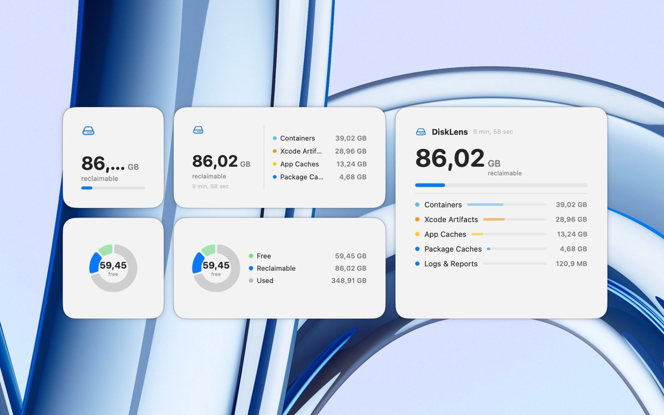Click the drive icon in medium reclaimable widget

coord(198,130)
